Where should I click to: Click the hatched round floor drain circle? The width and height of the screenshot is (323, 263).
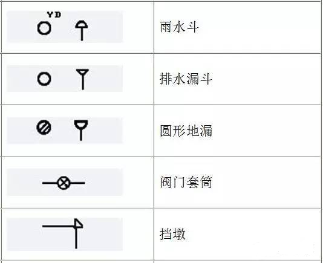44,128
